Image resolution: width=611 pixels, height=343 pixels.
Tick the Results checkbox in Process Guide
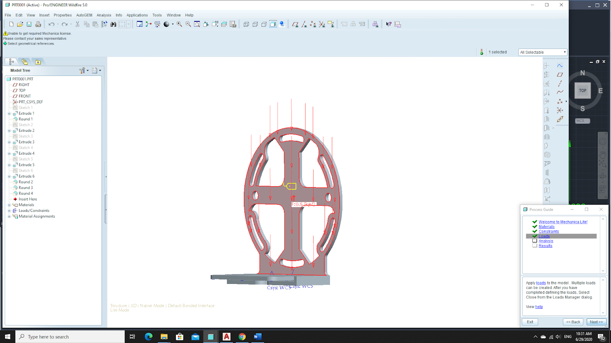tap(535, 246)
